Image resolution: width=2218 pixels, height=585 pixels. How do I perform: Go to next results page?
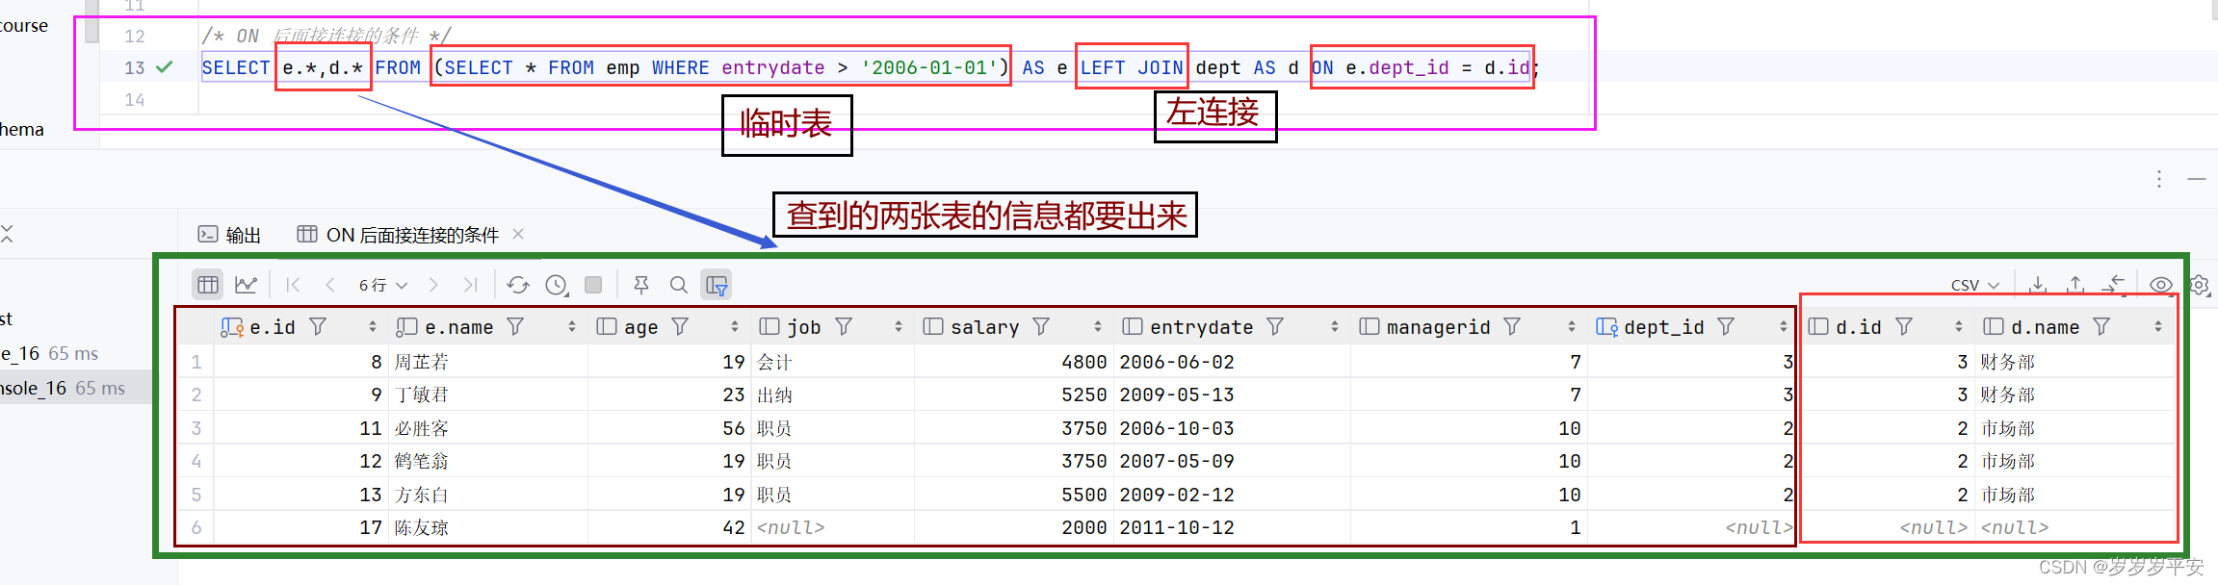click(x=433, y=285)
